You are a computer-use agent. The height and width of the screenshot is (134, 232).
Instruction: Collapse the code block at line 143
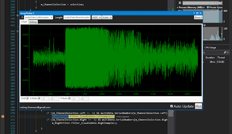coord(17,31)
